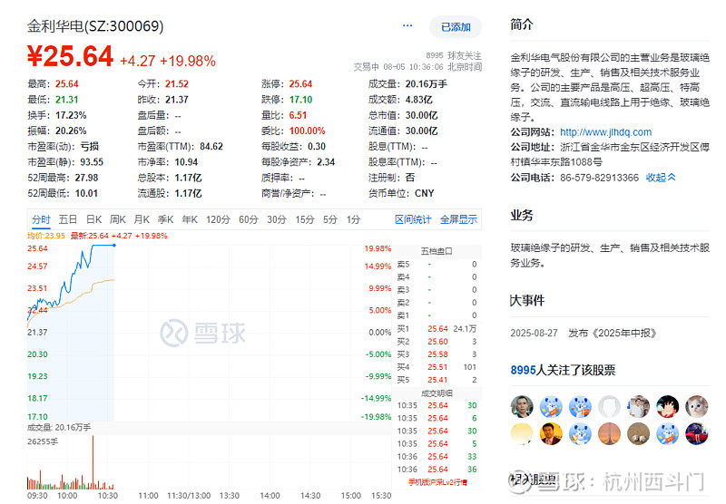Click the 买1 bid price 25.64
Screen dimensions: 726x504
437,329
